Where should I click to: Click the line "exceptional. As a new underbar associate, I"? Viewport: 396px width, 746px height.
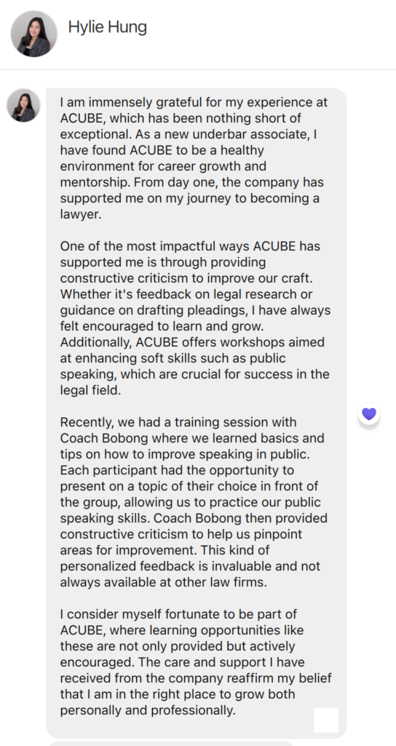point(189,134)
